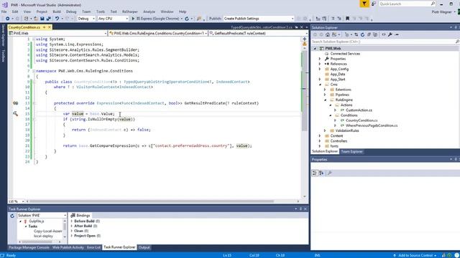Expand the Extentions folder
This screenshot has height=258, width=460.
tap(325, 90)
